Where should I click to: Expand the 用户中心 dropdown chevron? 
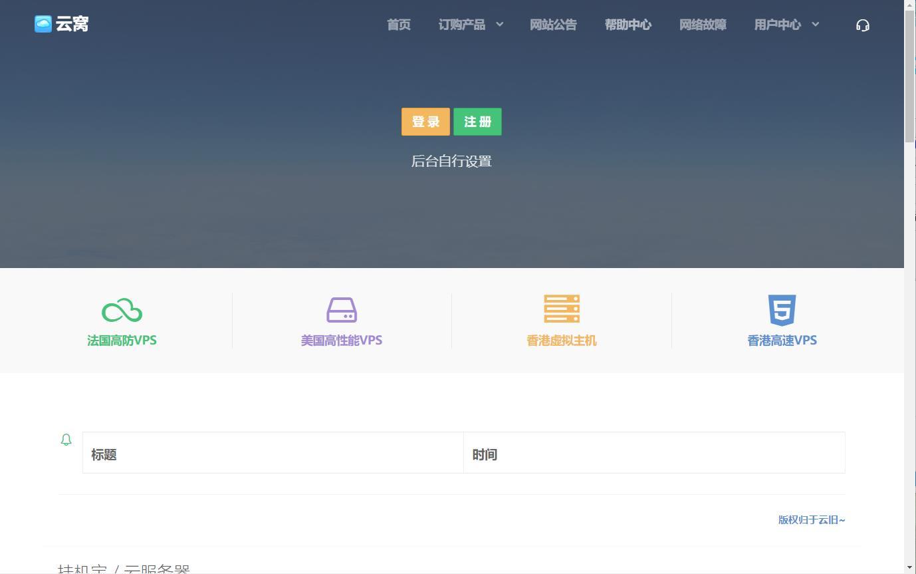click(815, 25)
